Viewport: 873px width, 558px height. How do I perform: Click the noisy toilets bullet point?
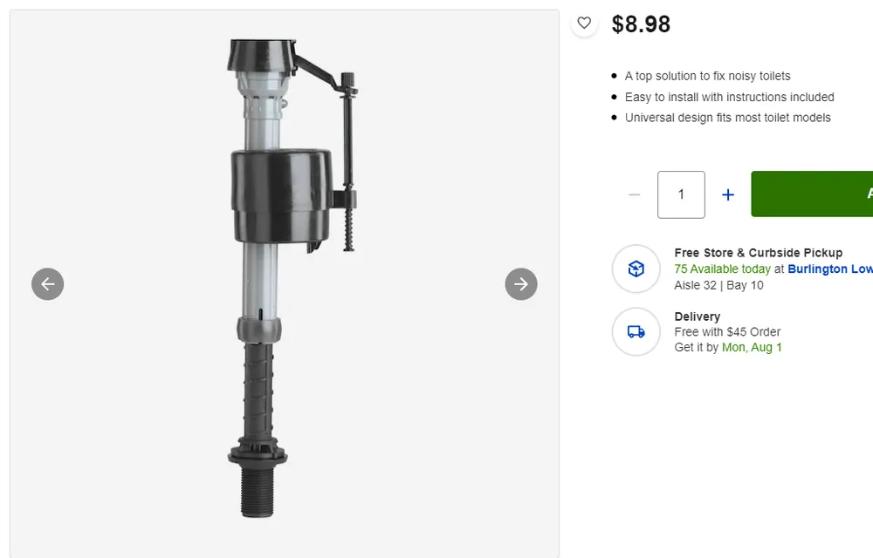pyautogui.click(x=707, y=76)
